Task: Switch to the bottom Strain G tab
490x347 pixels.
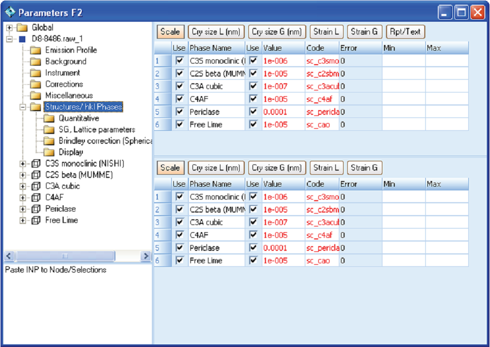Action: tap(364, 168)
